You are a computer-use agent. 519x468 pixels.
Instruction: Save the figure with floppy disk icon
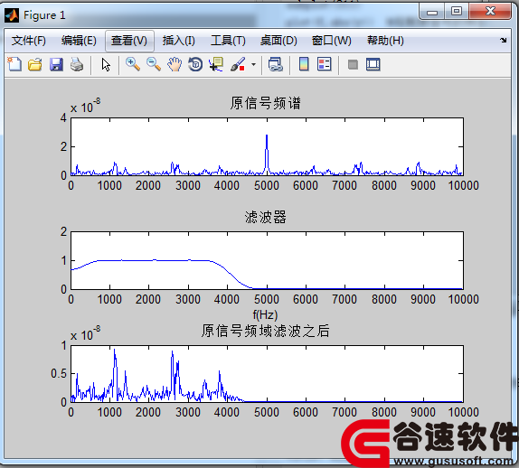pos(56,64)
